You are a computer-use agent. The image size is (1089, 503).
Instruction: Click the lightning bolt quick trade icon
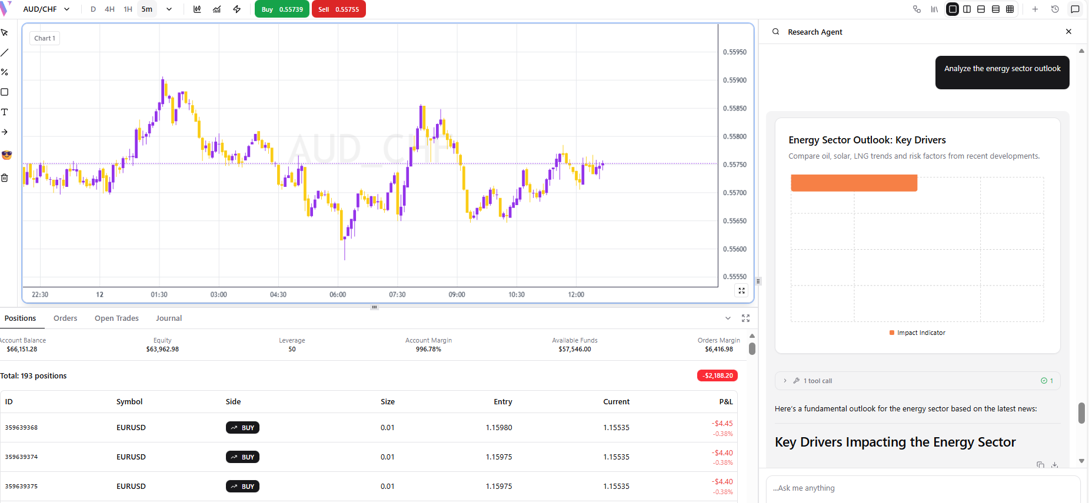click(x=237, y=9)
